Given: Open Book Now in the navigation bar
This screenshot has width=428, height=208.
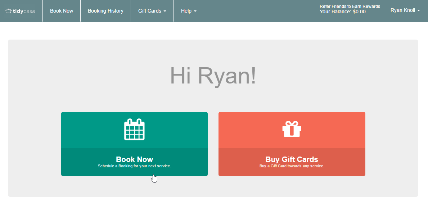Looking at the screenshot, I should click(62, 11).
